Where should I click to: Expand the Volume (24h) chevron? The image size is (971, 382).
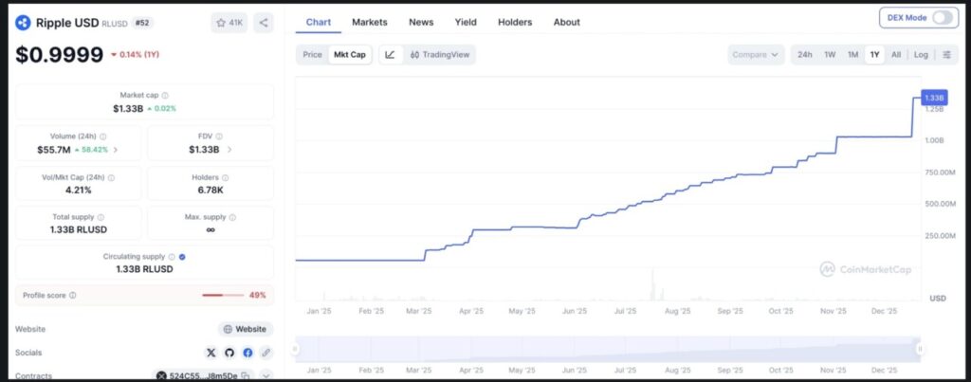(116, 150)
